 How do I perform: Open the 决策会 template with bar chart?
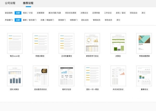click(118, 43)
